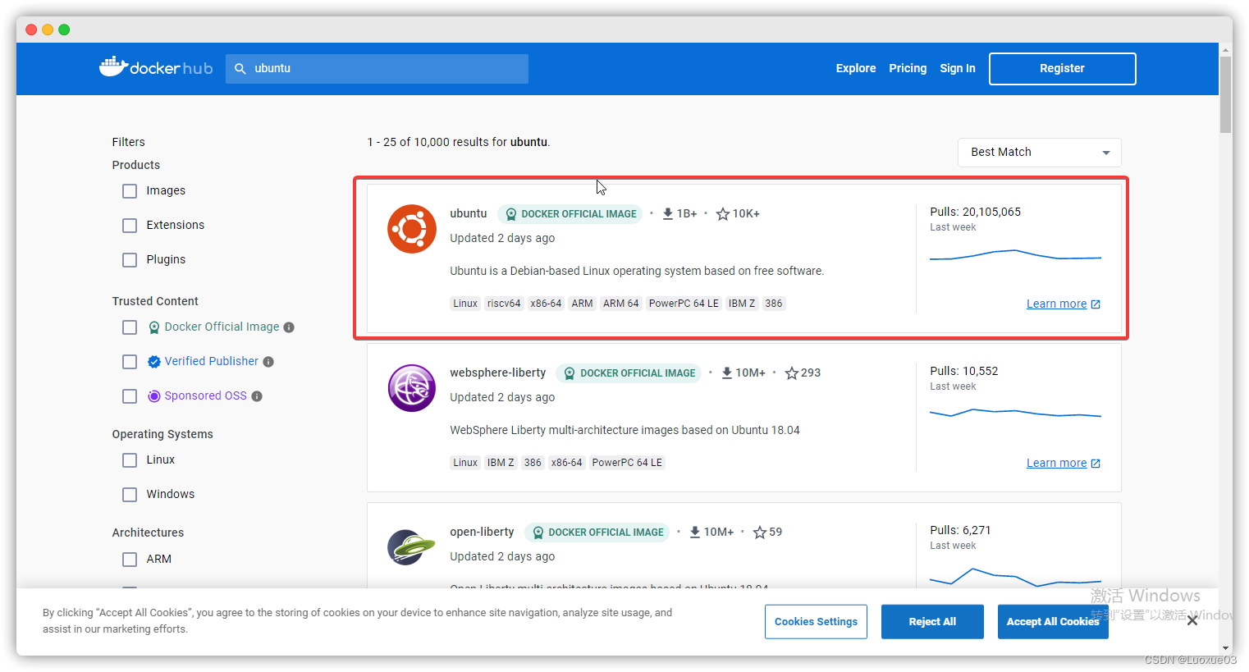Image resolution: width=1249 pixels, height=672 pixels.
Task: Click the scrollbar up arrow
Action: click(1225, 50)
